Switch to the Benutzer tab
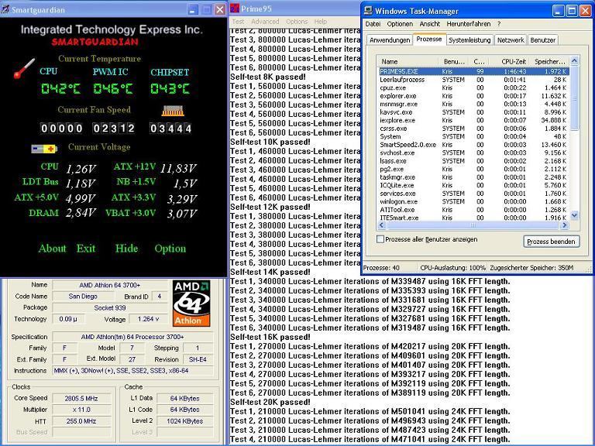595x446 pixels. pos(542,40)
